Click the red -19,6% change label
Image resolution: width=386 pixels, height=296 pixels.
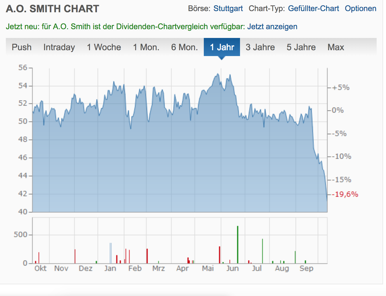click(x=346, y=194)
